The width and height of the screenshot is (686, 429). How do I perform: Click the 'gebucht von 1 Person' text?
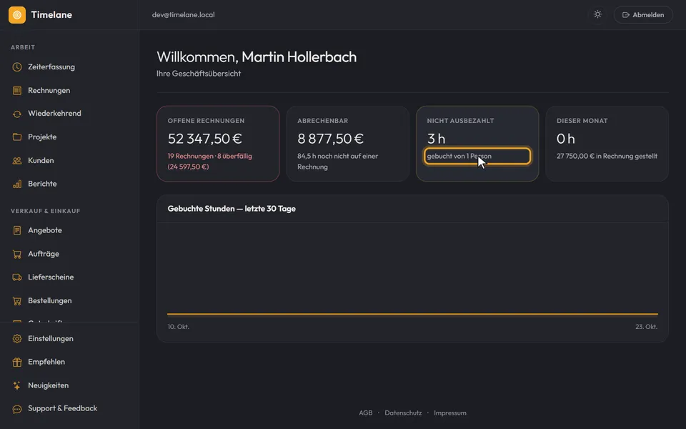(459, 157)
